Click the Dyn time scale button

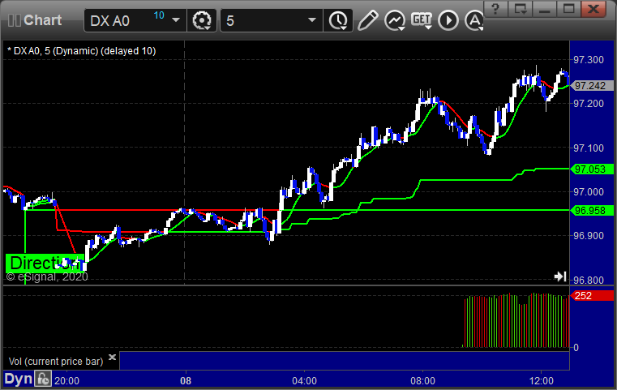[19, 379]
